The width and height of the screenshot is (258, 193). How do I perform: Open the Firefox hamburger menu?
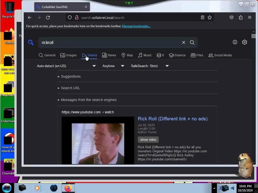[250, 17]
